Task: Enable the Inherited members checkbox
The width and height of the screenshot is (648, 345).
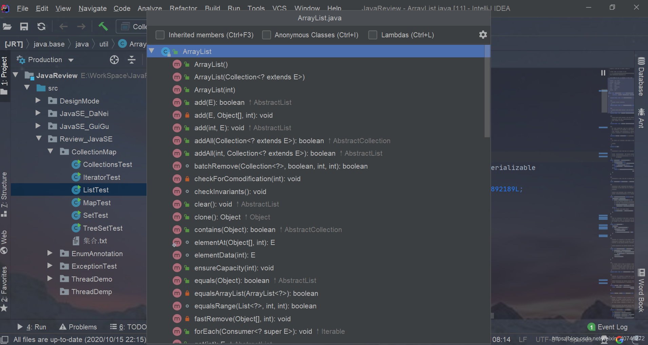Action: click(x=160, y=35)
